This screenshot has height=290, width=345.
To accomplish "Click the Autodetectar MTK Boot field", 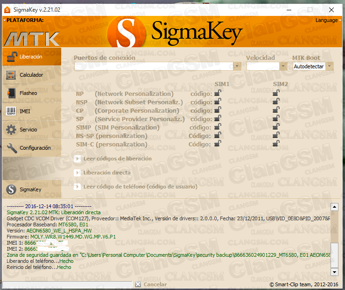I will tap(309, 66).
